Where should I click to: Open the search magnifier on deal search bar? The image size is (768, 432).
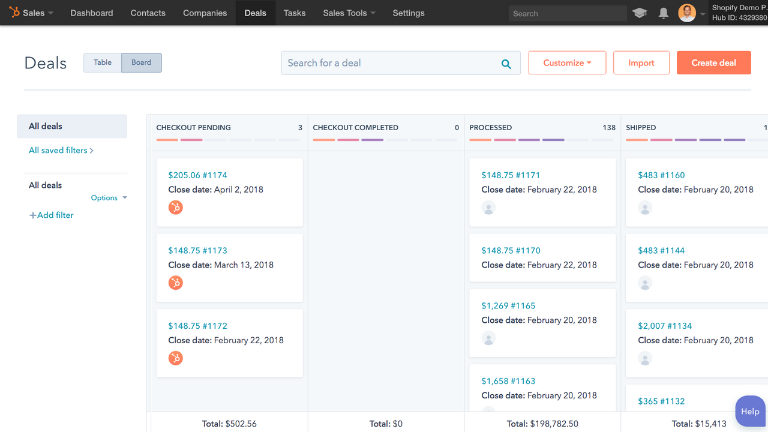pos(506,62)
